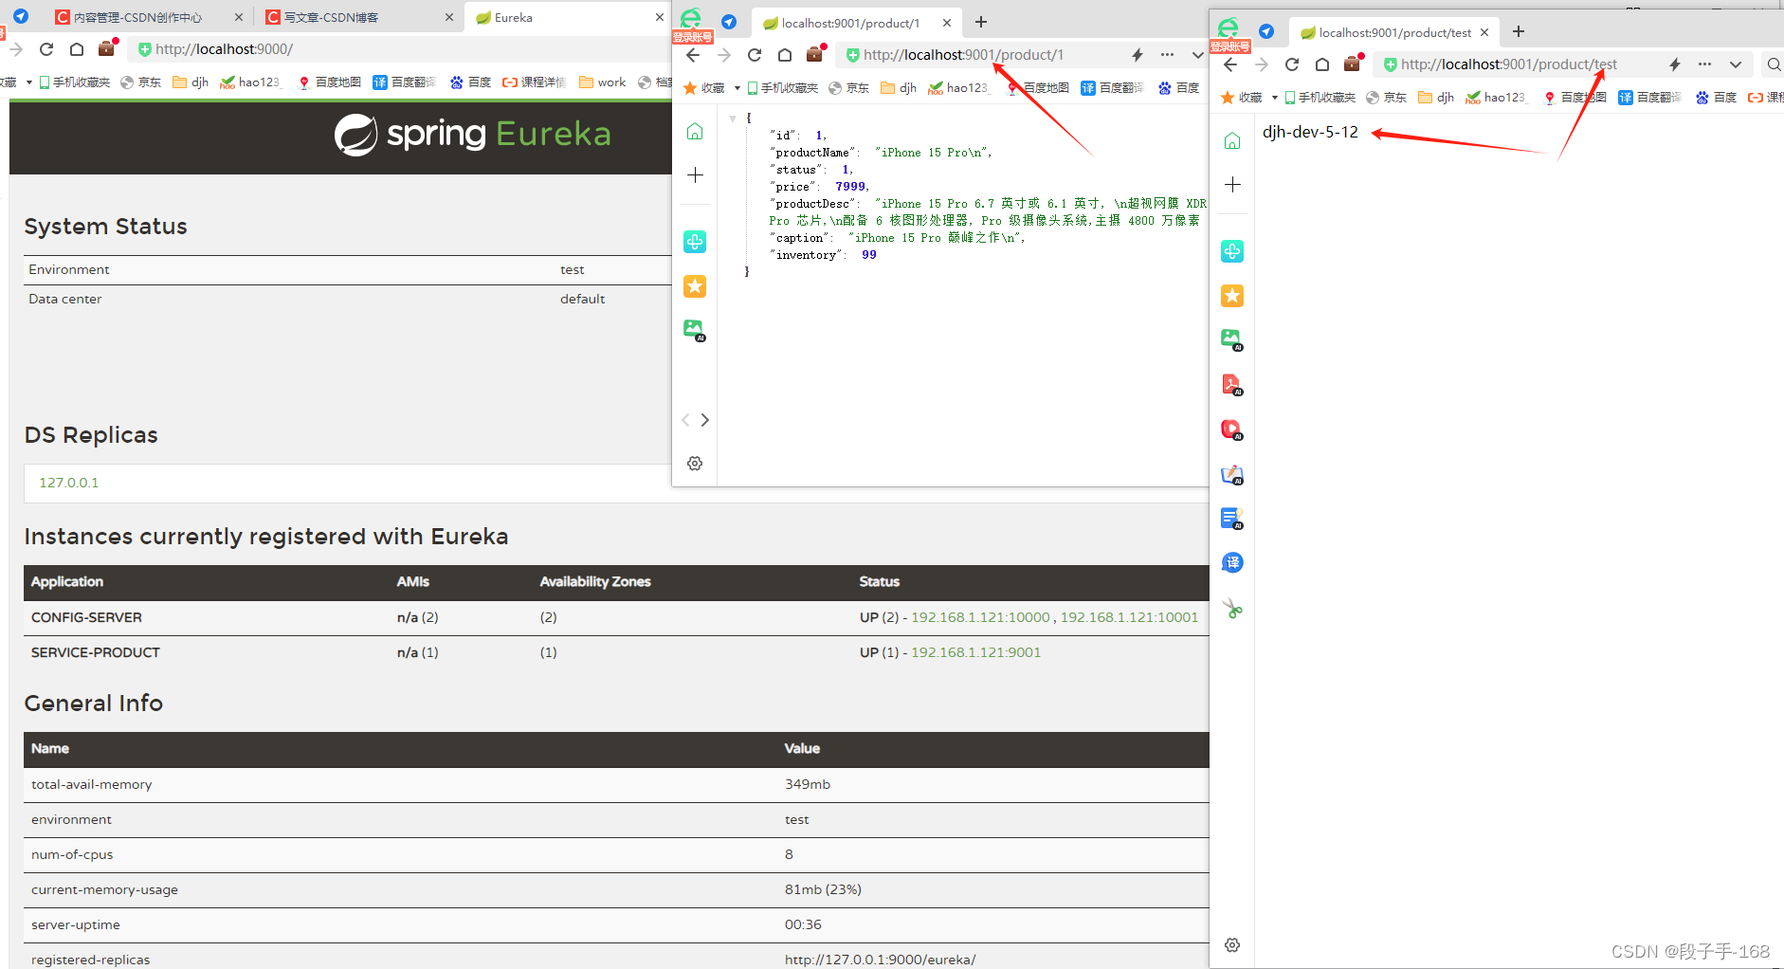Click CONFIG-SERVER application name cell
Viewport: 1784px width, 969px height.
pos(86,617)
